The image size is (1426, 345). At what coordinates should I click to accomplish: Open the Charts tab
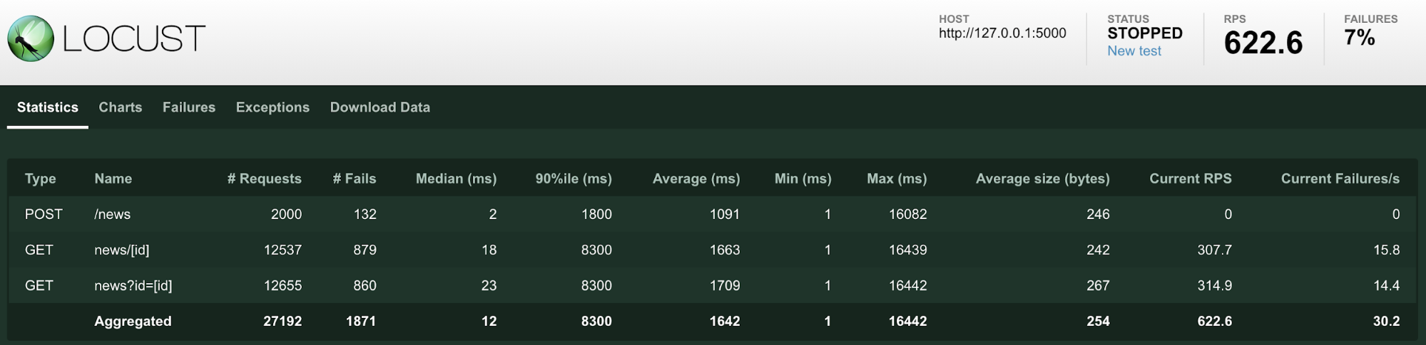point(120,107)
